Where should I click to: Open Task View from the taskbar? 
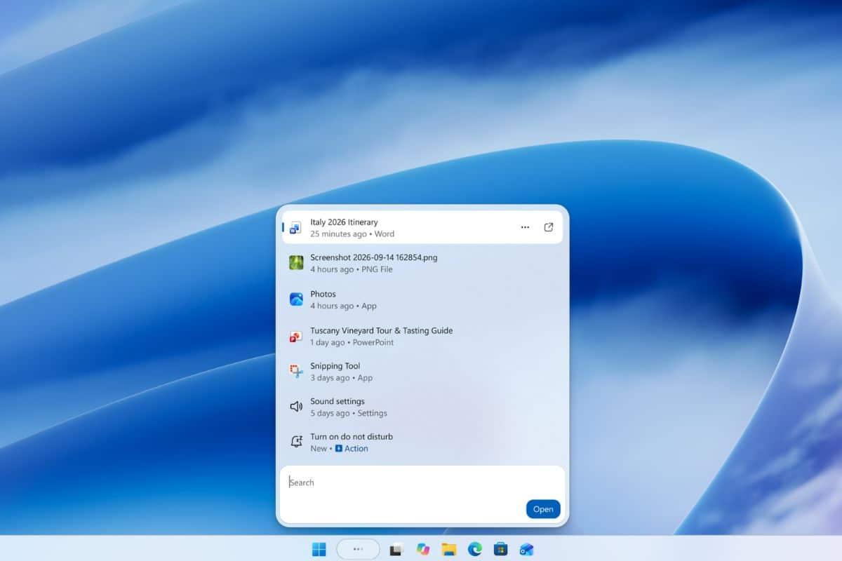(396, 549)
